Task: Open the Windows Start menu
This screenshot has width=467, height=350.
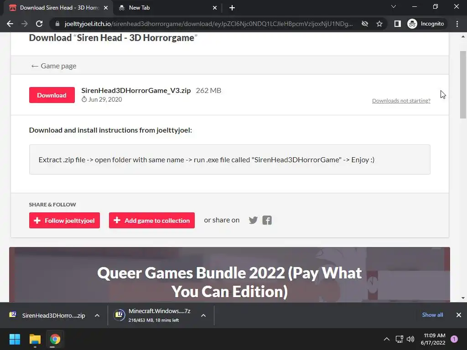Action: point(15,339)
